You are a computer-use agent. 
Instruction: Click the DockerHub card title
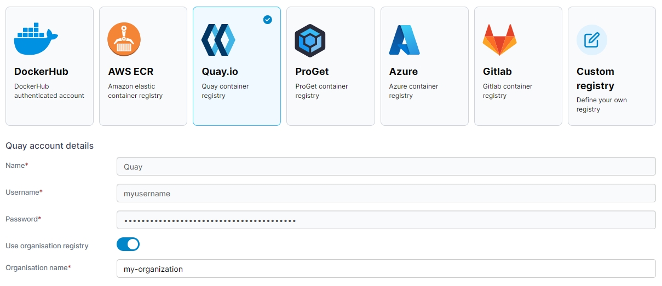41,72
